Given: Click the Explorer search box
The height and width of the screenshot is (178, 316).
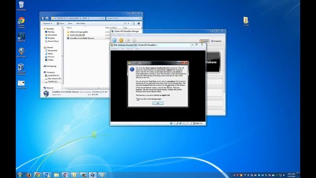Looking at the screenshot, I should point(124,18).
